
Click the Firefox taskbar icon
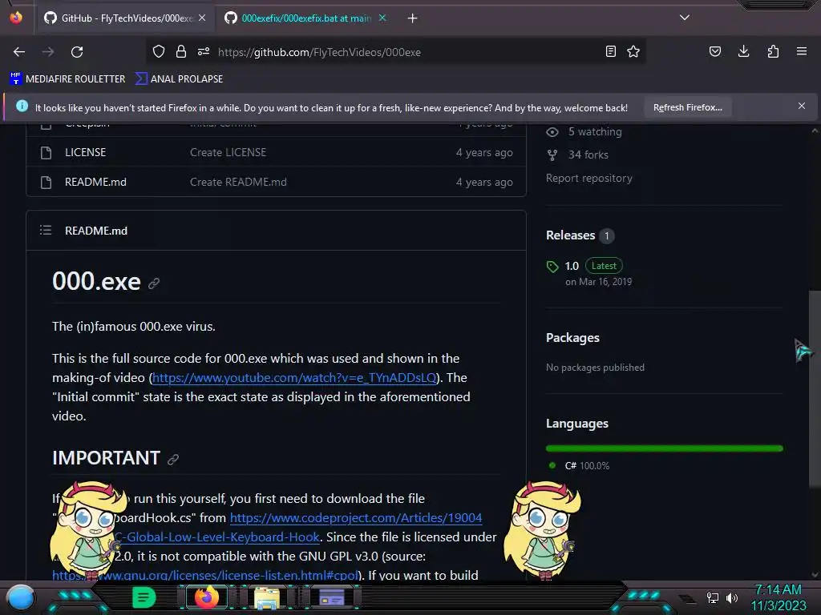[x=207, y=597]
